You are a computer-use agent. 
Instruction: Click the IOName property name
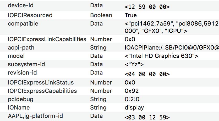pos(19,107)
